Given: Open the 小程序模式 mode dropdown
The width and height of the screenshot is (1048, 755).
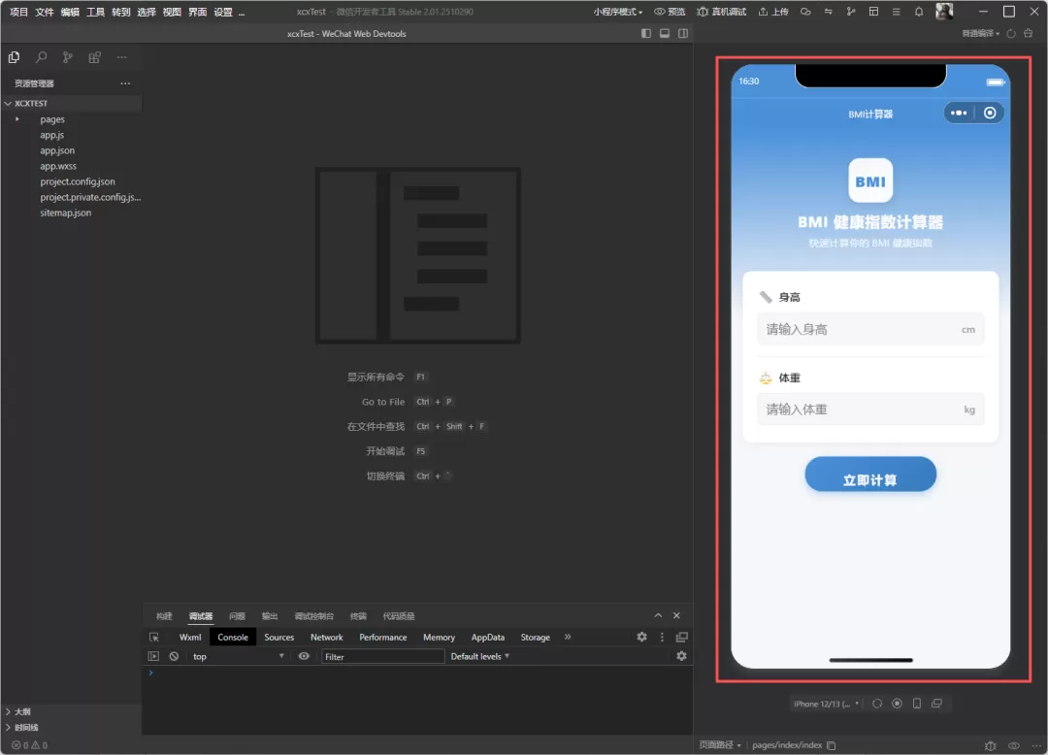Looking at the screenshot, I should (617, 12).
